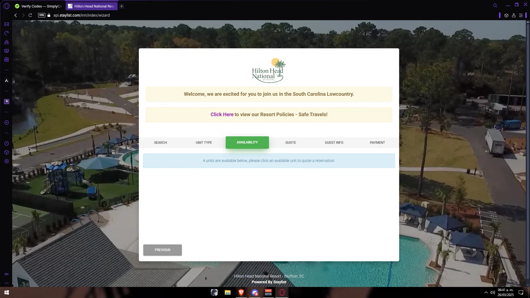Click the GX label at sidebar bottom
The height and width of the screenshot is (298, 530).
coord(6,274)
